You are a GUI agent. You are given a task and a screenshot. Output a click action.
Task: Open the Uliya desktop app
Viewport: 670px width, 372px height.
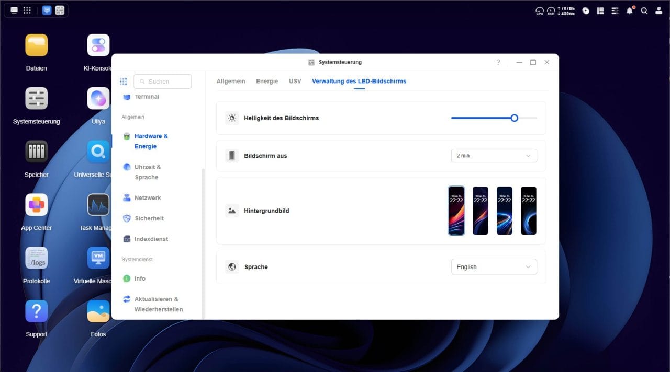[x=98, y=98]
